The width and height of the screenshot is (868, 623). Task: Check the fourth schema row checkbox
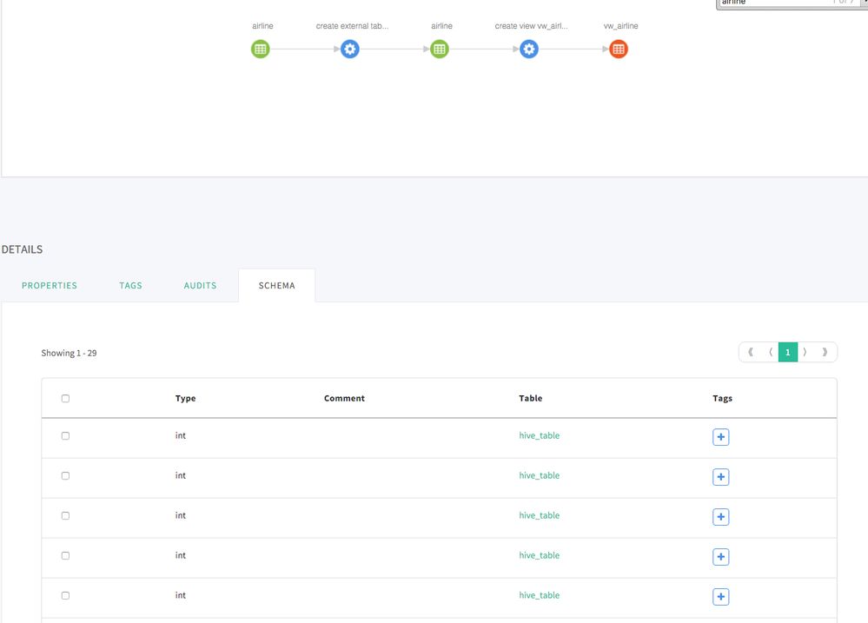tap(65, 555)
